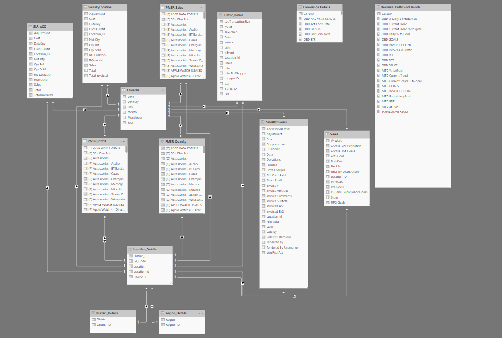Open more options on Location_Details table
502x338 pixels.
click(x=169, y=249)
